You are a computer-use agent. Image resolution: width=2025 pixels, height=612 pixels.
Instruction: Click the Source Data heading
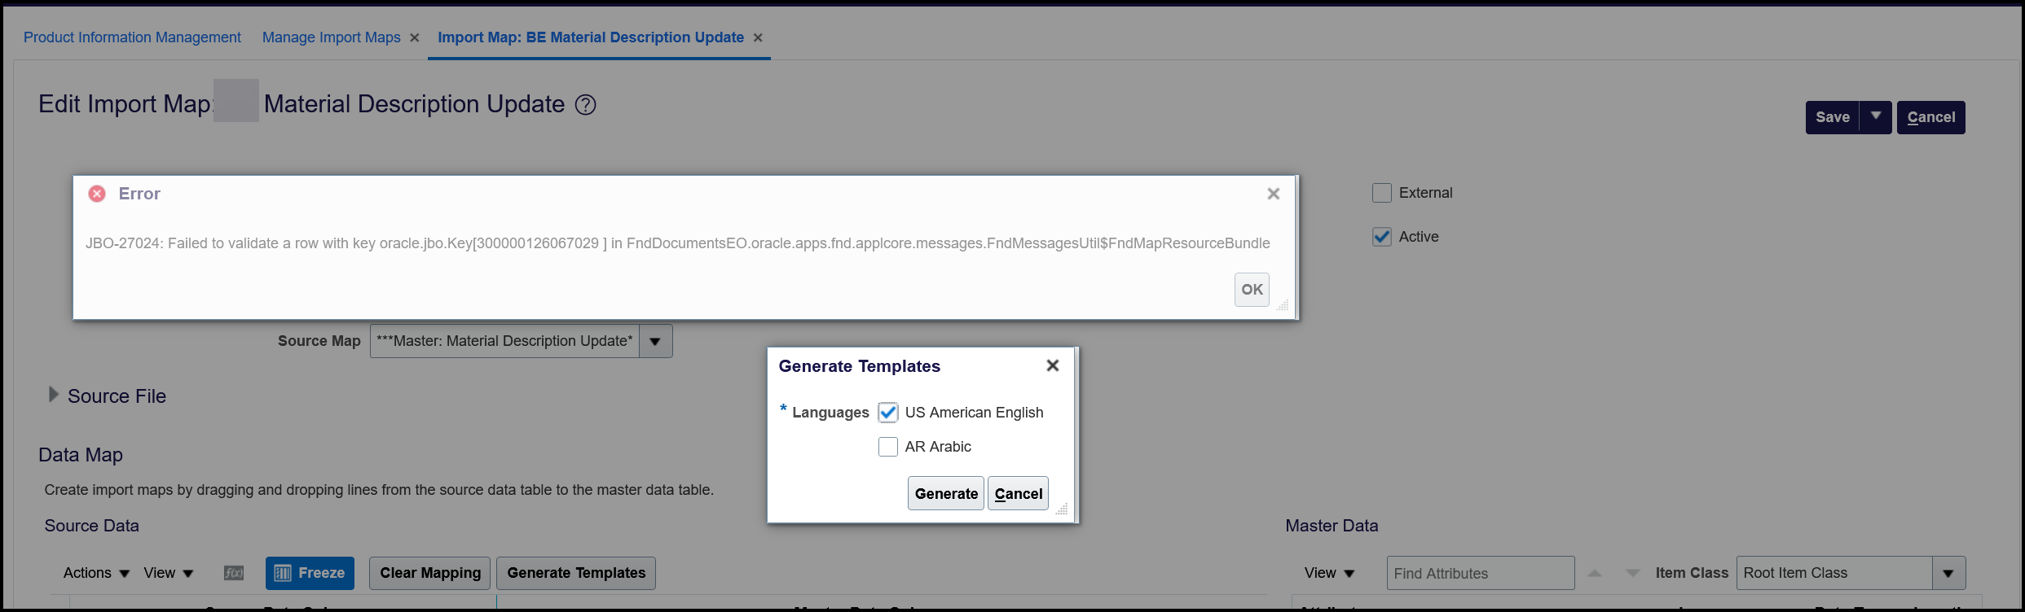coord(92,526)
